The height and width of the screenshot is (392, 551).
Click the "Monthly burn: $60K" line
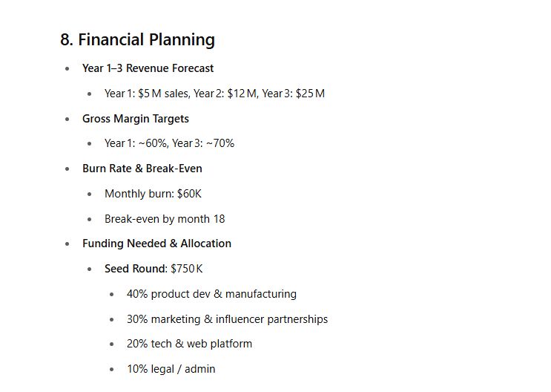(153, 194)
